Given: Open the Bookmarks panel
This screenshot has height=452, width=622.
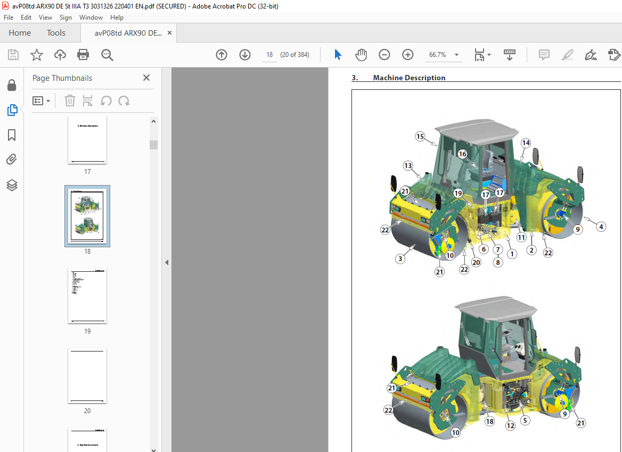Looking at the screenshot, I should pos(12,135).
